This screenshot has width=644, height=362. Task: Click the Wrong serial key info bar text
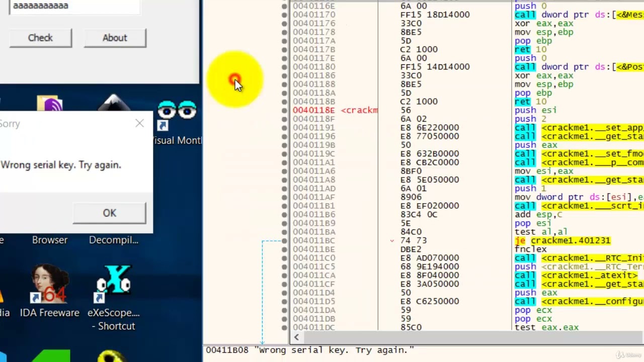coord(309,350)
